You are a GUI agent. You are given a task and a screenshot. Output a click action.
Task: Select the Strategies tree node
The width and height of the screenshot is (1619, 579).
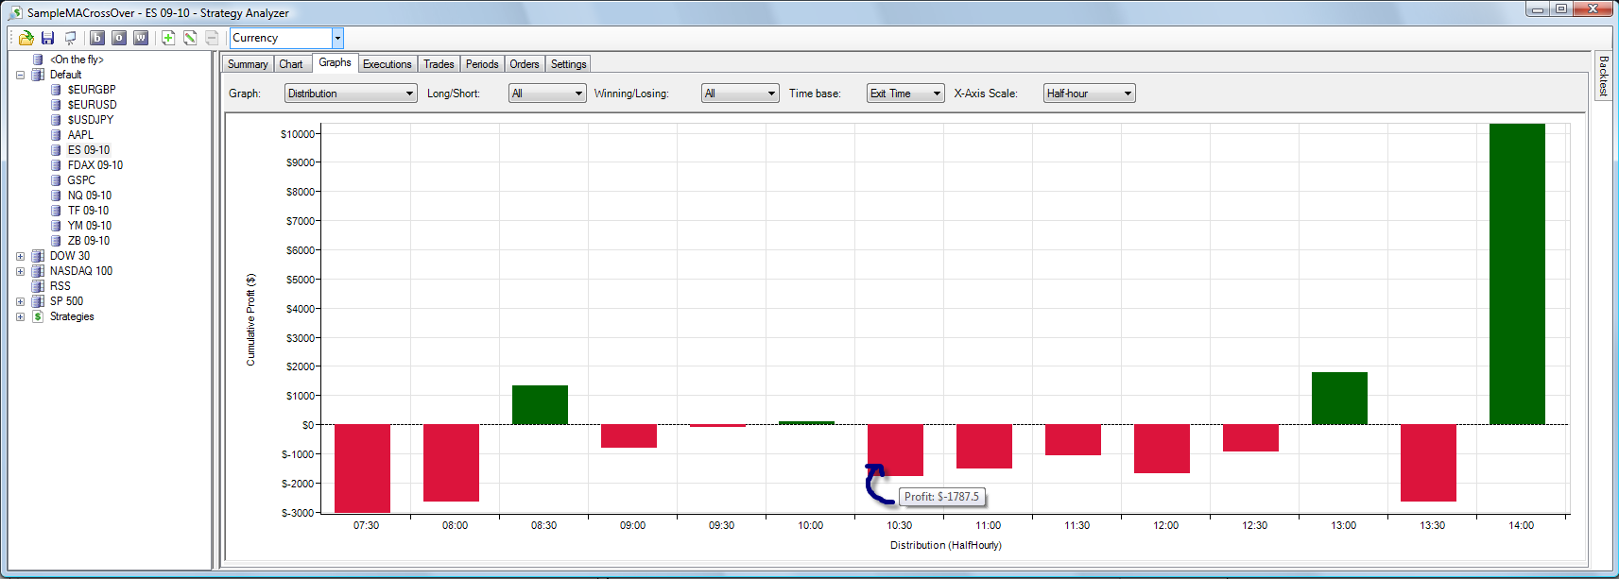coord(72,316)
